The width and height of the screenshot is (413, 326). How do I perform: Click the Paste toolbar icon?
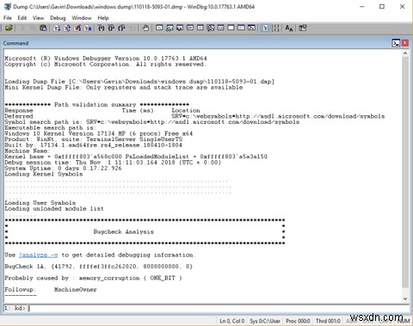(x=43, y=28)
